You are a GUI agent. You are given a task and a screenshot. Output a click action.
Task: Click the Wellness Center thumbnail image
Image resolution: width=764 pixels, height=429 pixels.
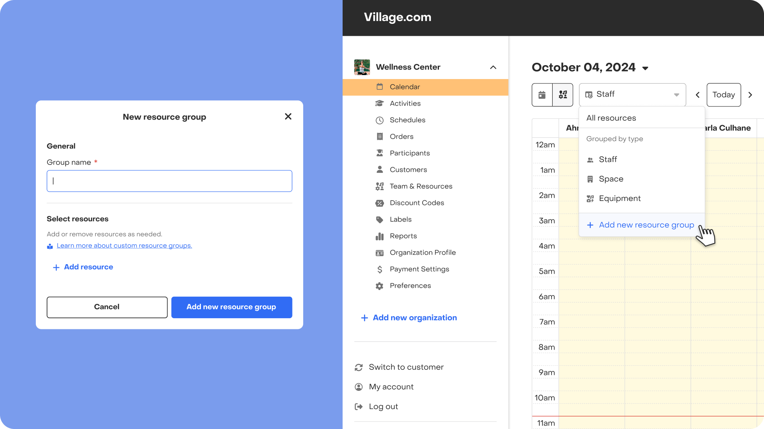362,67
